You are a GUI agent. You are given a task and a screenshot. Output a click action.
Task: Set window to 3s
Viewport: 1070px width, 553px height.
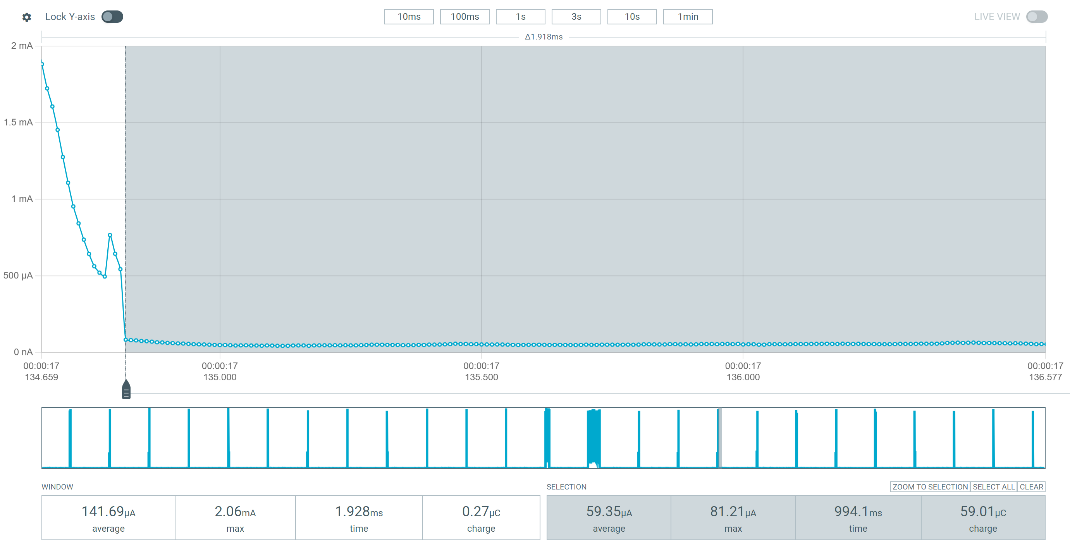coord(576,17)
